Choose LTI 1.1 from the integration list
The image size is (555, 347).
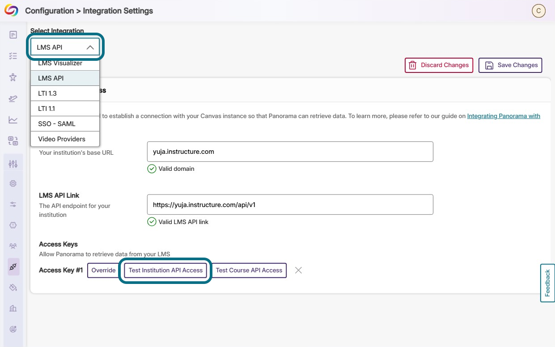point(65,109)
